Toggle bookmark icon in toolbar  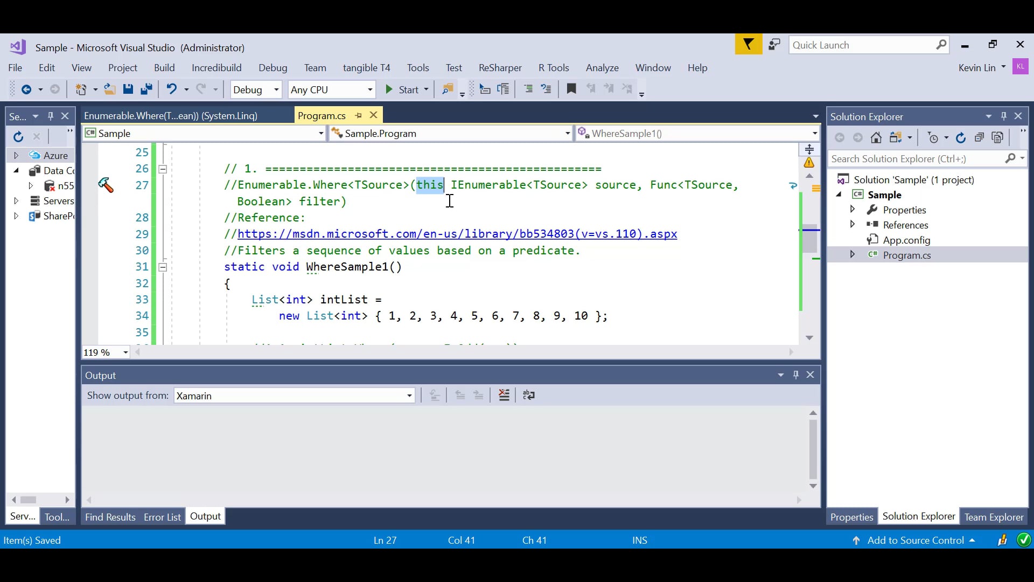coord(571,89)
